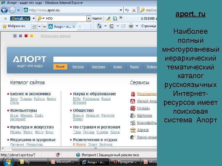Click the Адреса signpost icon

tap(133, 130)
